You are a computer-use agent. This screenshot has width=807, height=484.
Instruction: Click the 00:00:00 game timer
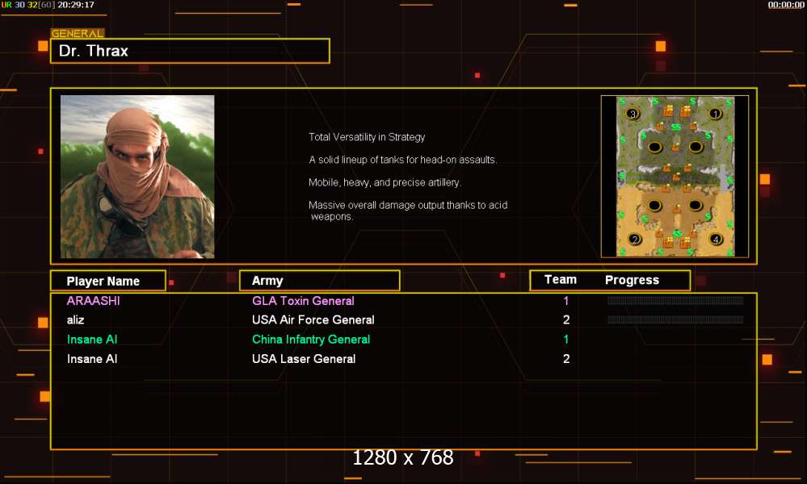pos(786,5)
